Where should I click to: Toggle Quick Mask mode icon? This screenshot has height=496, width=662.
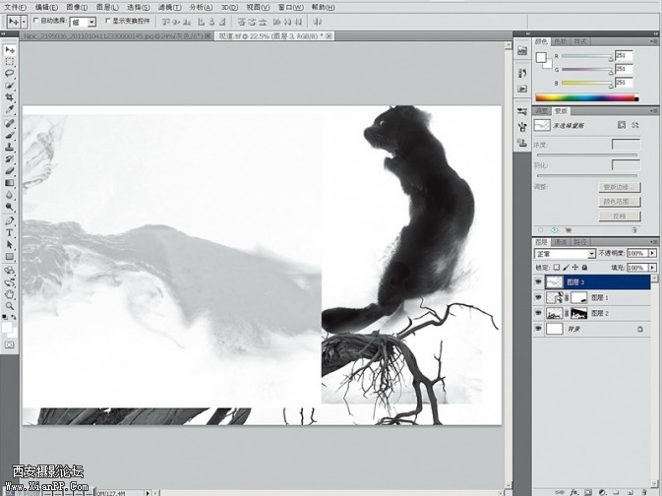(9, 345)
